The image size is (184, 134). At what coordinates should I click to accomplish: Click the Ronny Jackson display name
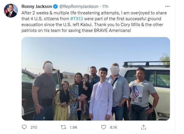coord(37,6)
